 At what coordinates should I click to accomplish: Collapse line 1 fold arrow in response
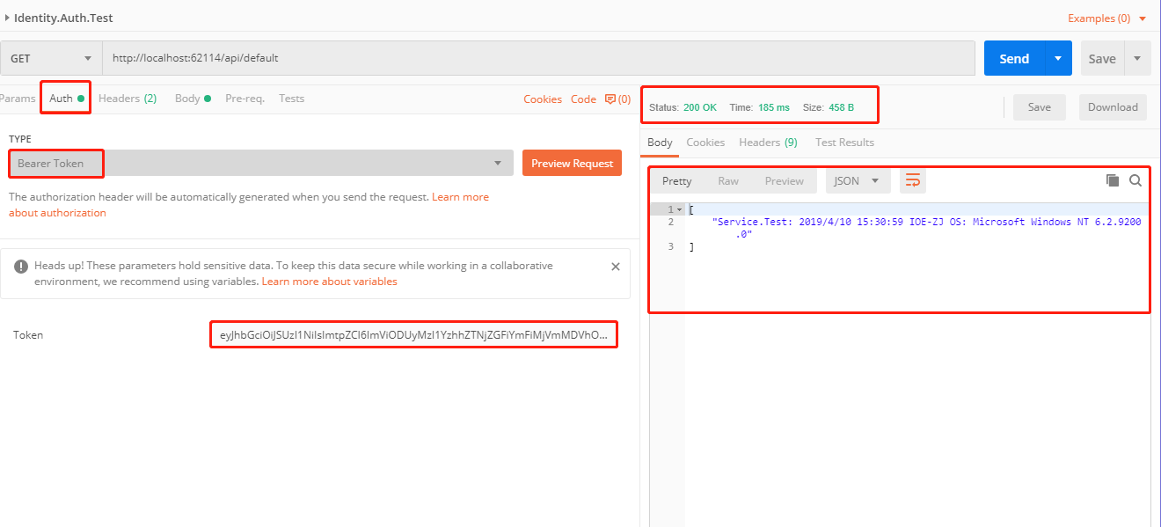[678, 209]
